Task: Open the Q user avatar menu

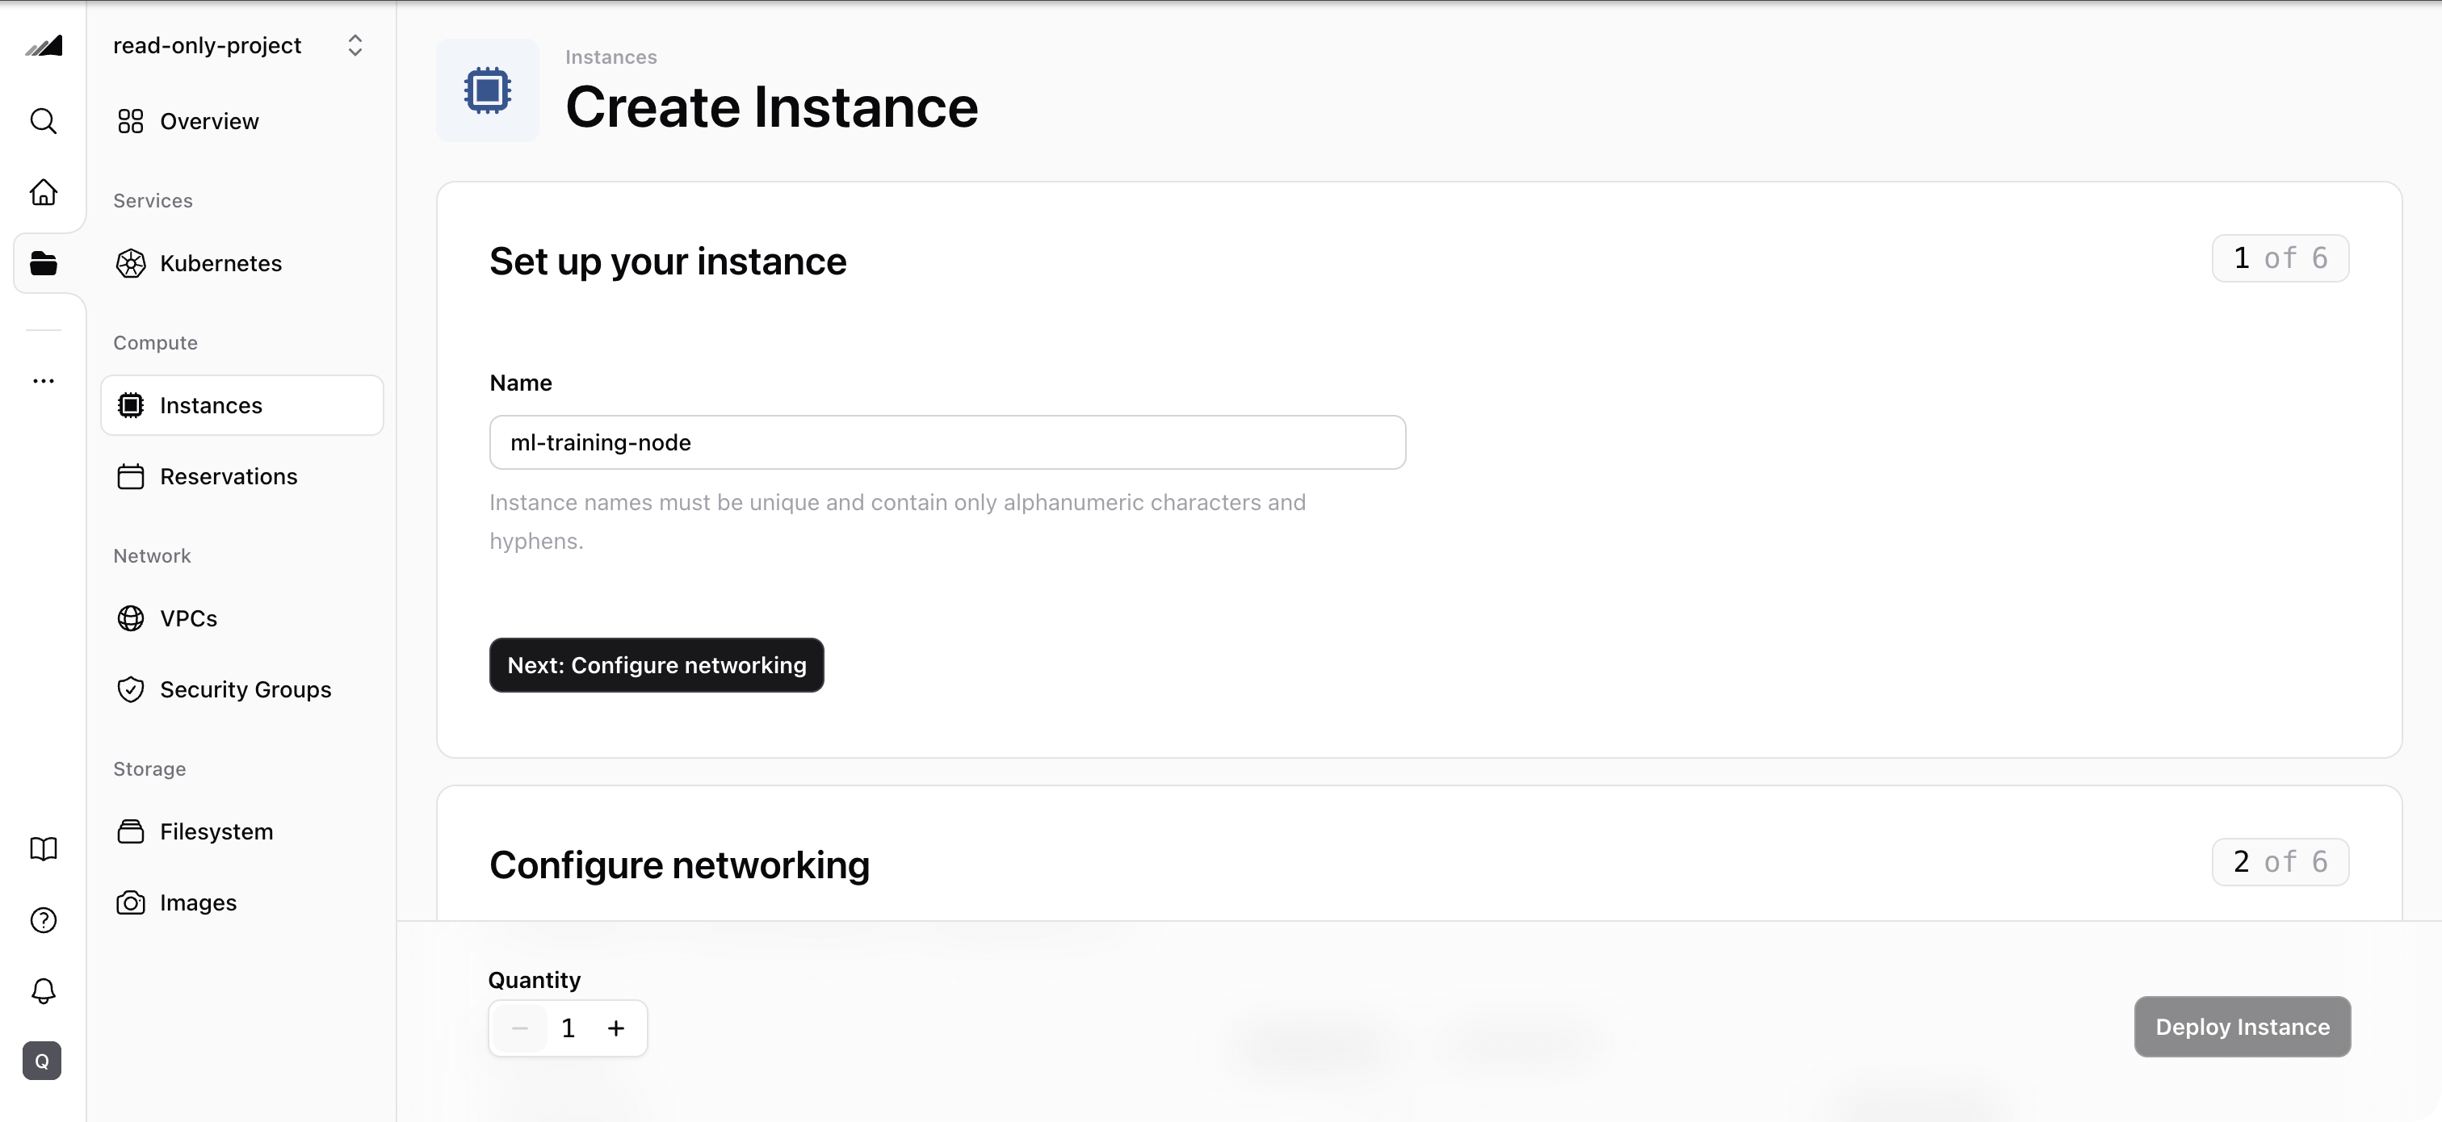Action: pyautogui.click(x=42, y=1061)
